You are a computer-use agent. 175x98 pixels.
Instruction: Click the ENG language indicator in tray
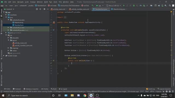coord(157,96)
